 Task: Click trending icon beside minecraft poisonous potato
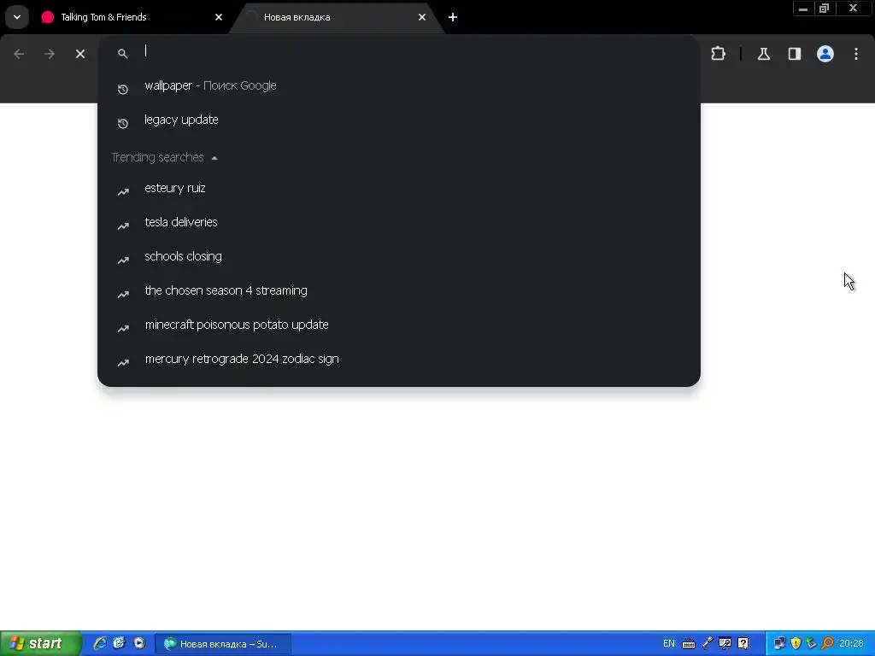[123, 329]
